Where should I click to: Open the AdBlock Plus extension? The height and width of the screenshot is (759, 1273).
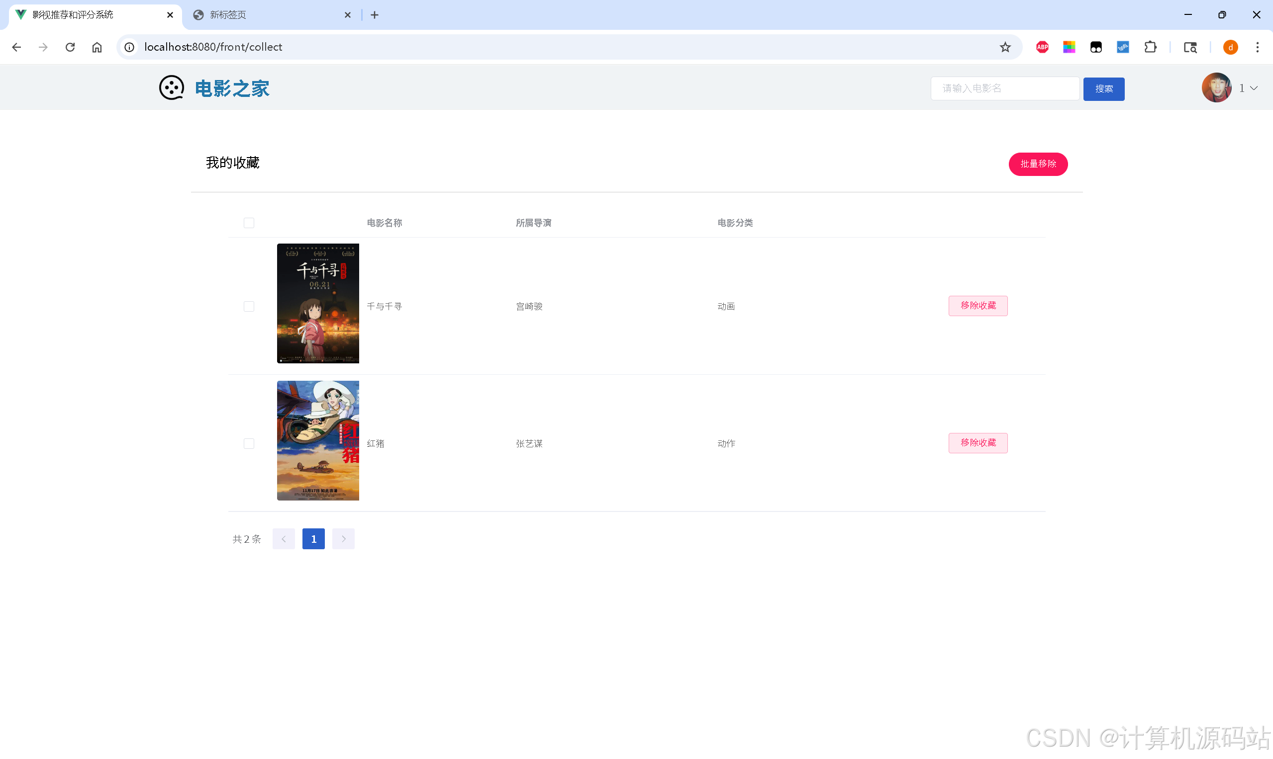pyautogui.click(x=1042, y=47)
